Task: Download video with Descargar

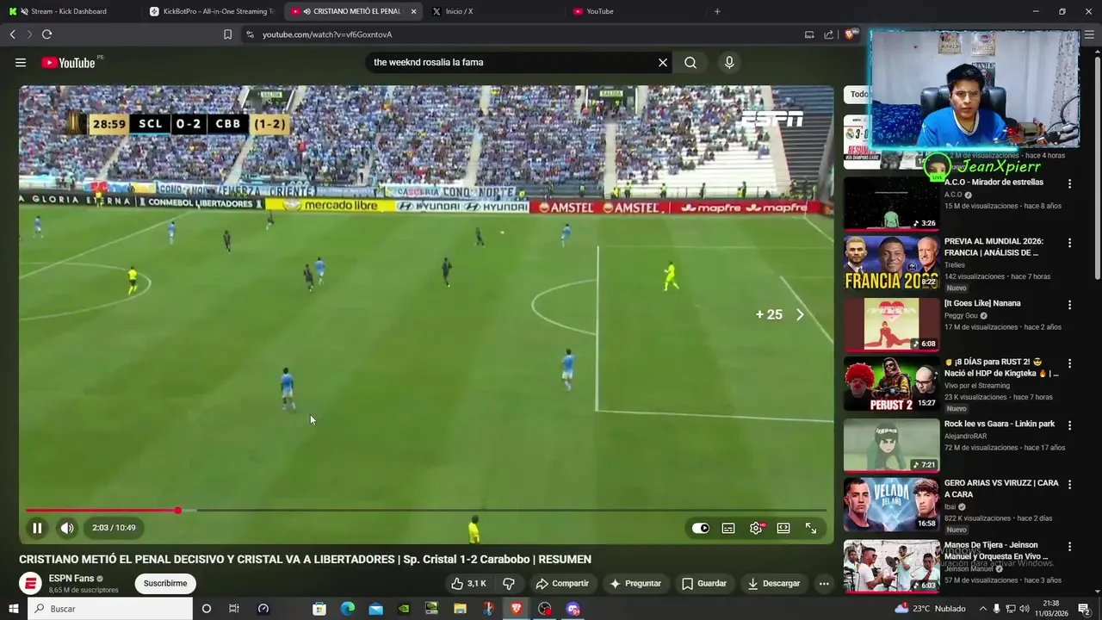Action: tap(773, 583)
